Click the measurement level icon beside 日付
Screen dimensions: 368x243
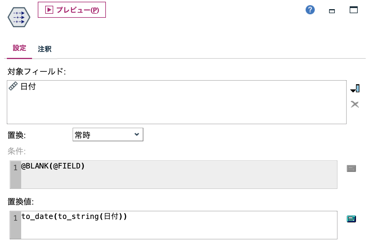coord(13,86)
